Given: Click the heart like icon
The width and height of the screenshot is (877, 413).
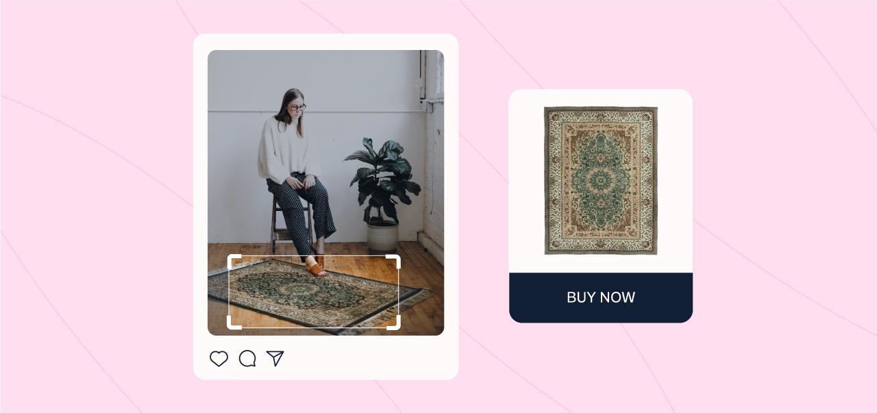Looking at the screenshot, I should (219, 358).
